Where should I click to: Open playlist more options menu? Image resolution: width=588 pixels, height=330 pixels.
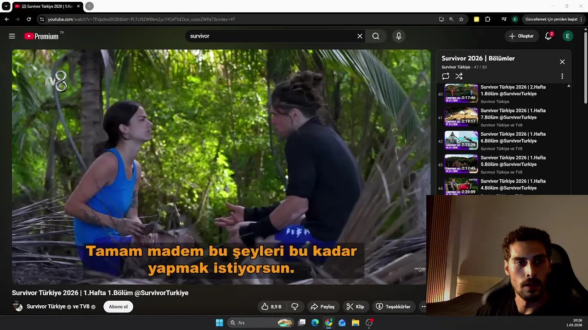coord(562,77)
